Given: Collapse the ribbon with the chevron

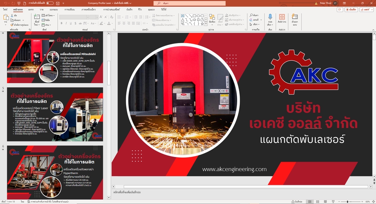Looking at the screenshot, I should tap(373, 30).
